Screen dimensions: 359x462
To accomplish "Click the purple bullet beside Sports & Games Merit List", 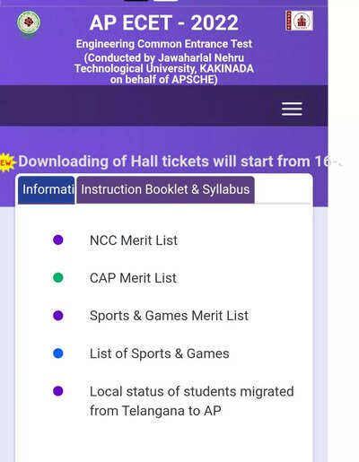I will pos(58,316).
